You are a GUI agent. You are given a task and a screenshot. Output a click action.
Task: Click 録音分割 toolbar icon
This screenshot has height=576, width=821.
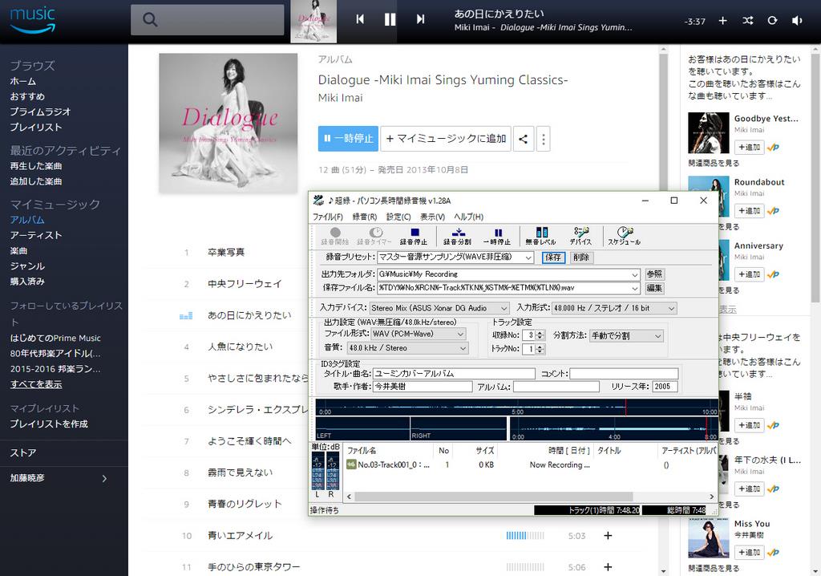point(457,237)
